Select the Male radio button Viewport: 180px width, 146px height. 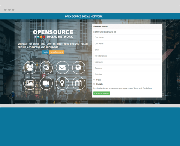[x=94, y=80]
